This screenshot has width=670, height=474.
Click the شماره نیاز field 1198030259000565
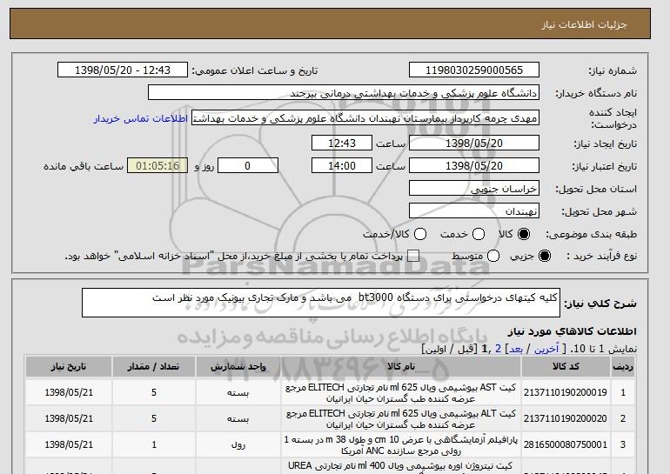coord(474,70)
